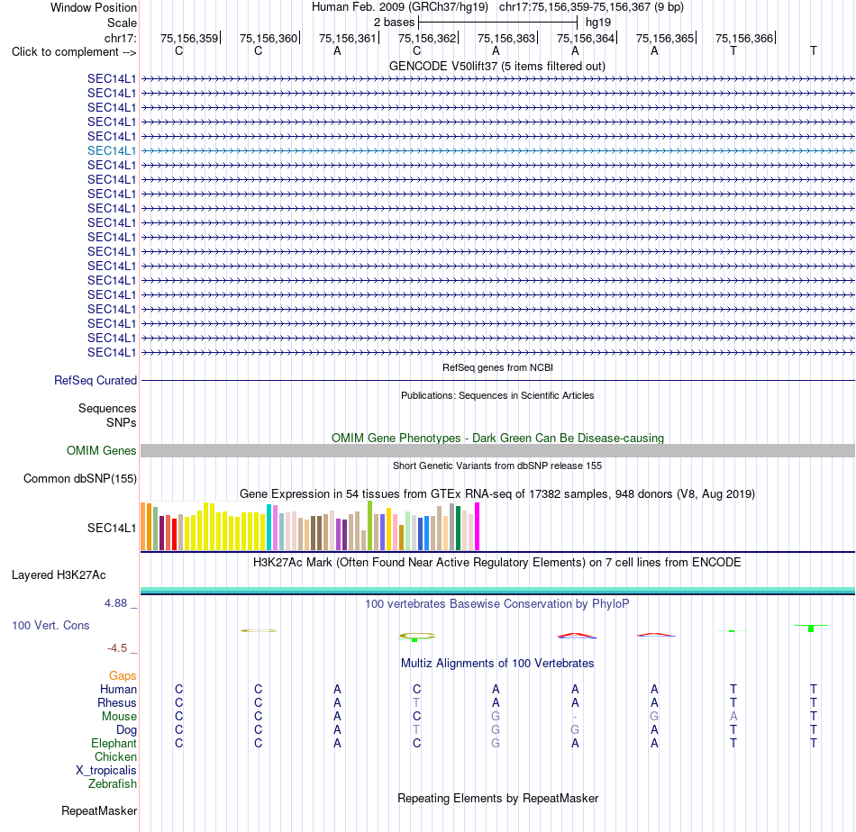Click the light A in the Mouse alignment row
Viewport: 856px width, 832px height.
click(x=733, y=717)
